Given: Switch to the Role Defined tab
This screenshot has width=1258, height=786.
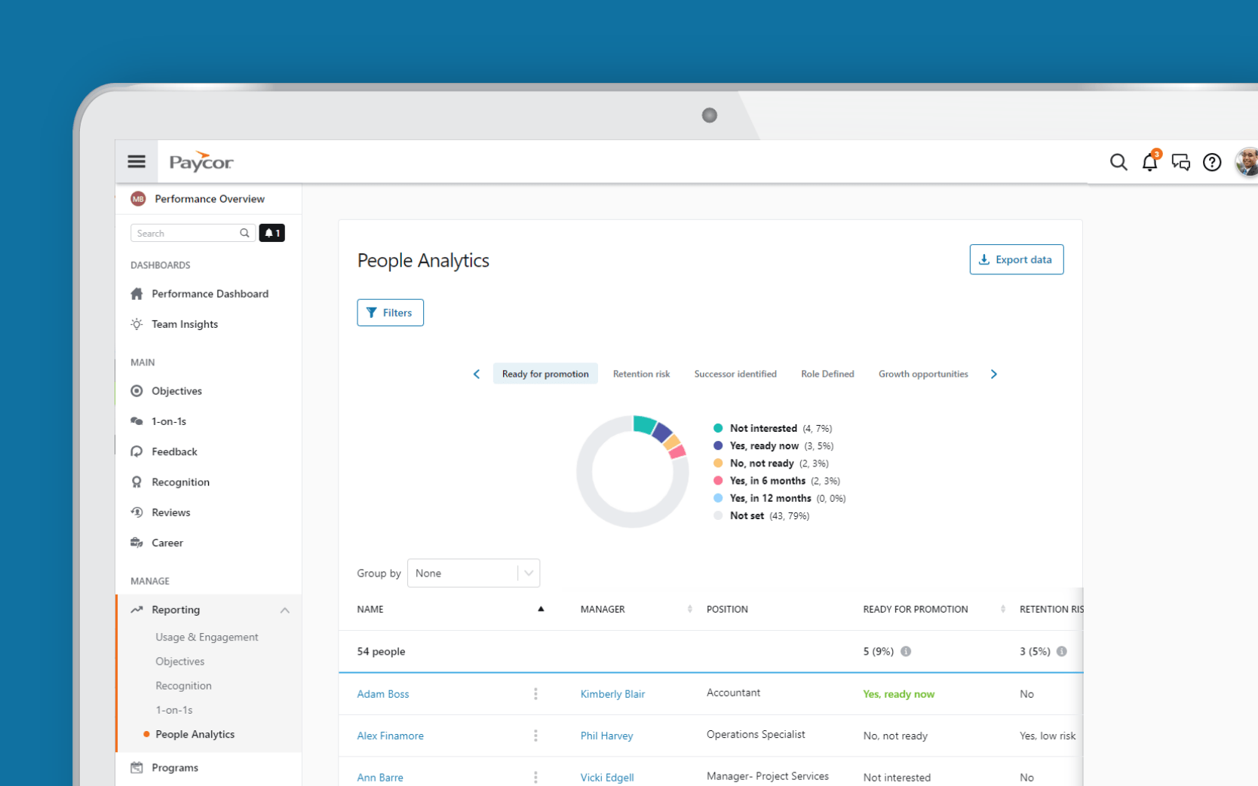Looking at the screenshot, I should (x=827, y=374).
